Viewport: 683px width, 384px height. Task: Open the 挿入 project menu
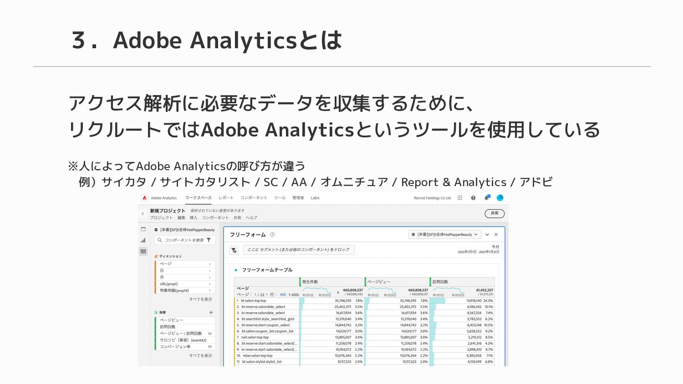194,218
